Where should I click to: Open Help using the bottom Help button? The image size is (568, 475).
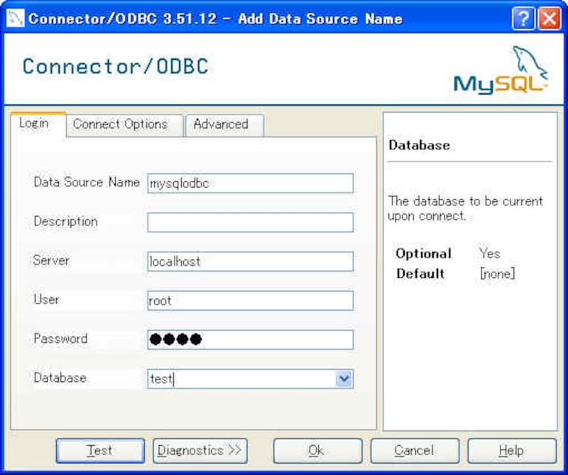pyautogui.click(x=511, y=451)
